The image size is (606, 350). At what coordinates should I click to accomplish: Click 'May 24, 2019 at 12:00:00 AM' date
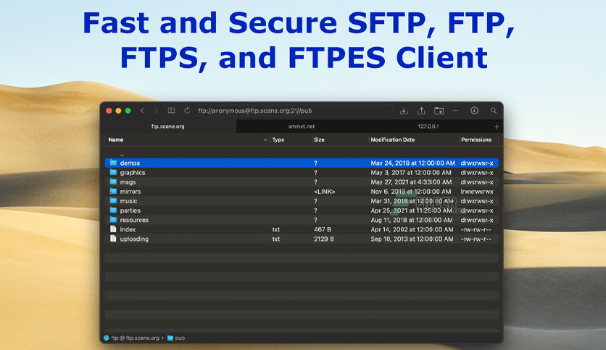[x=412, y=163]
